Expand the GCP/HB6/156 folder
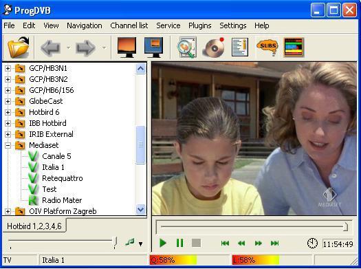Image resolution: width=361 pixels, height=269 pixels. pyautogui.click(x=8, y=91)
